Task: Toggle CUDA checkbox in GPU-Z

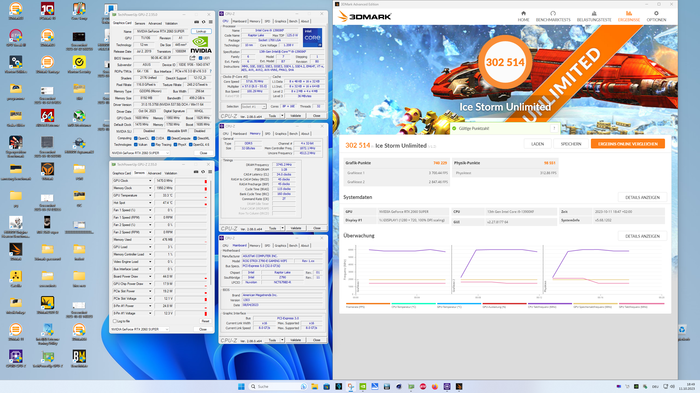Action: click(x=153, y=138)
